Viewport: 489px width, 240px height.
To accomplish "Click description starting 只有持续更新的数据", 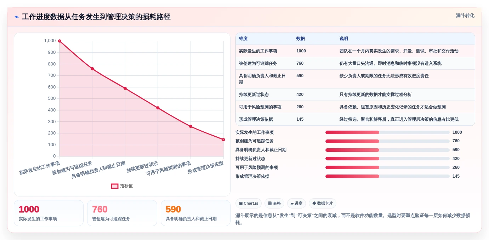I will 376,95.
